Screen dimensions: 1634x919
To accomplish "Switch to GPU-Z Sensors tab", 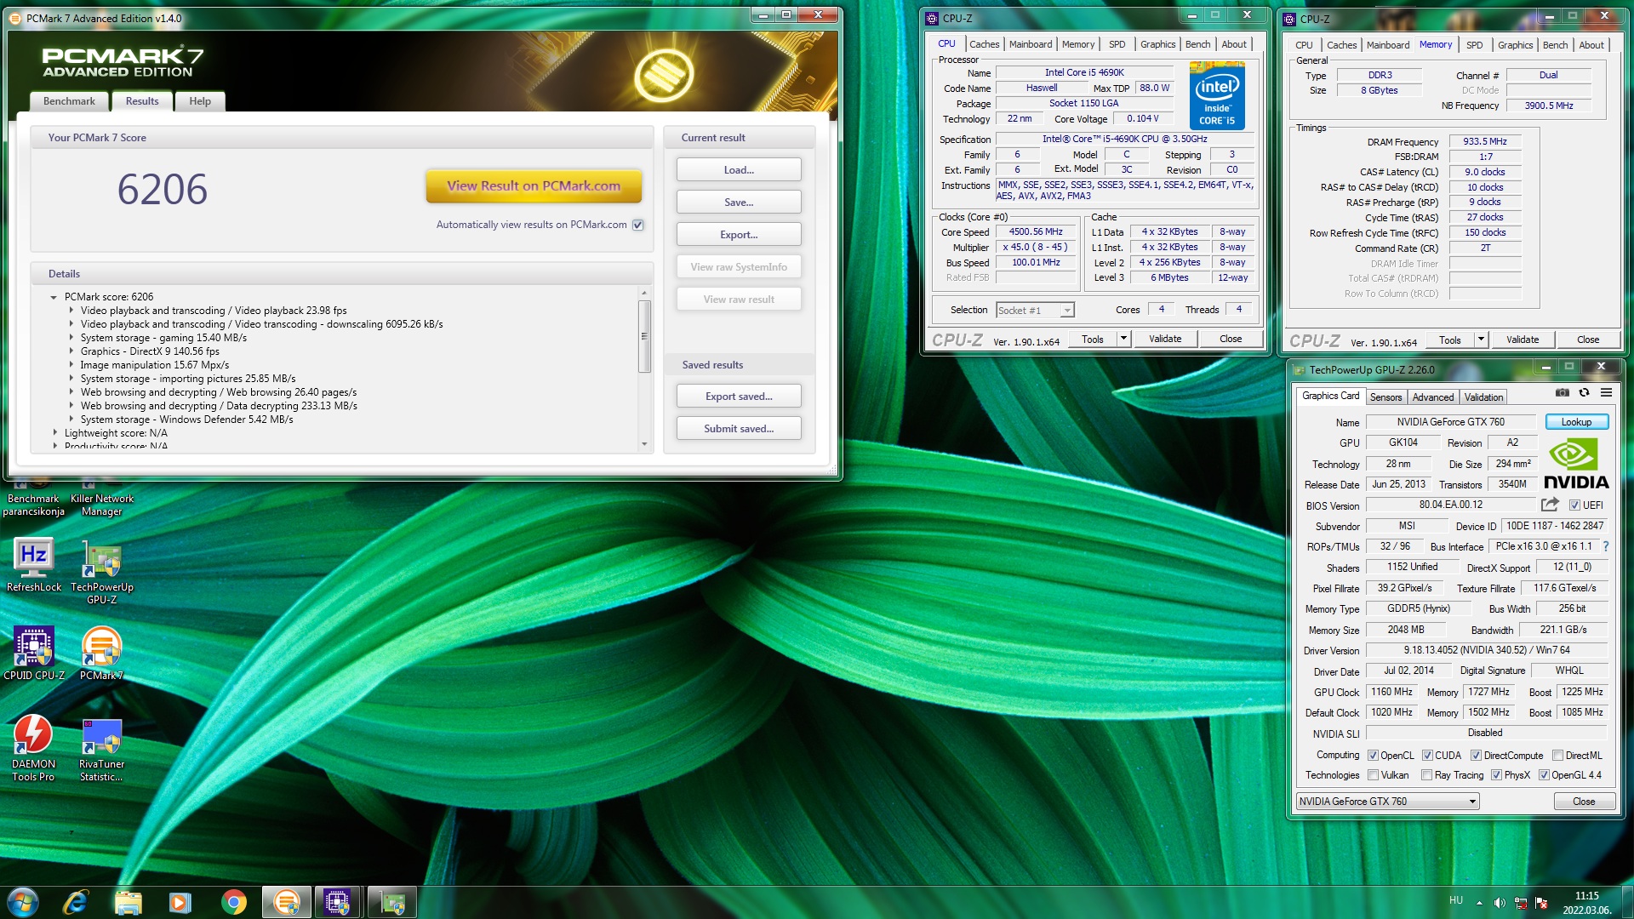I will [1385, 397].
